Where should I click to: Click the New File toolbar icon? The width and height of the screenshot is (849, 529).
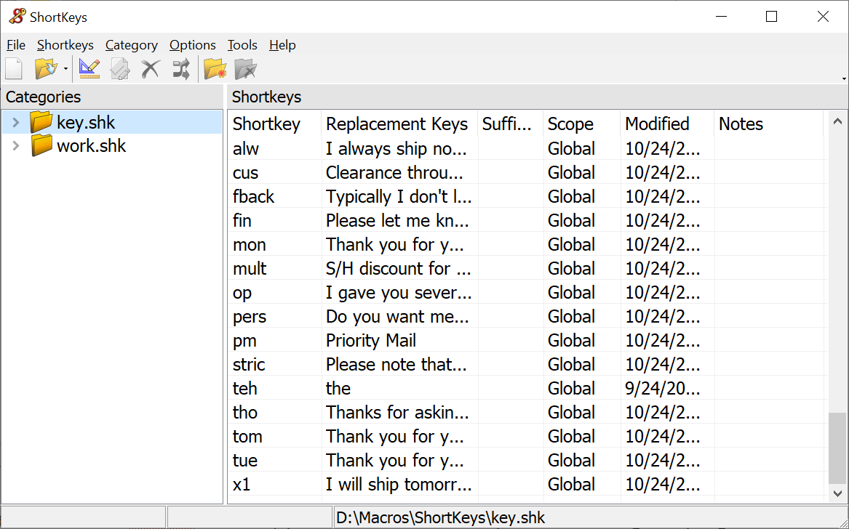click(x=14, y=69)
